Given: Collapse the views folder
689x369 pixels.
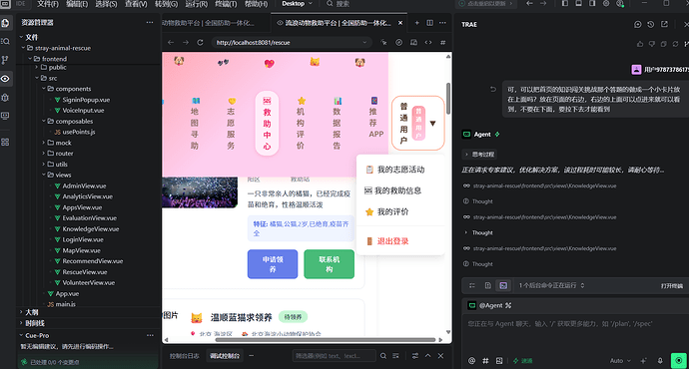Looking at the screenshot, I should (x=44, y=175).
